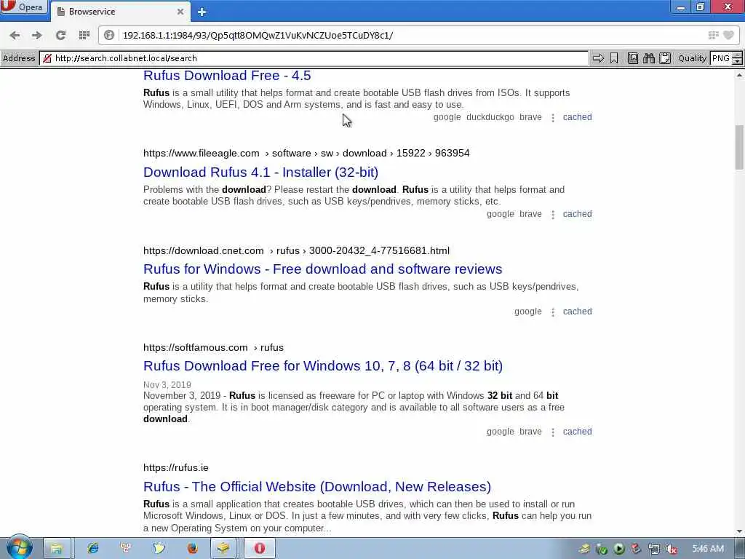Click the Browservice bookmark icon
Viewport: 745px width, 559px height.
pos(614,58)
